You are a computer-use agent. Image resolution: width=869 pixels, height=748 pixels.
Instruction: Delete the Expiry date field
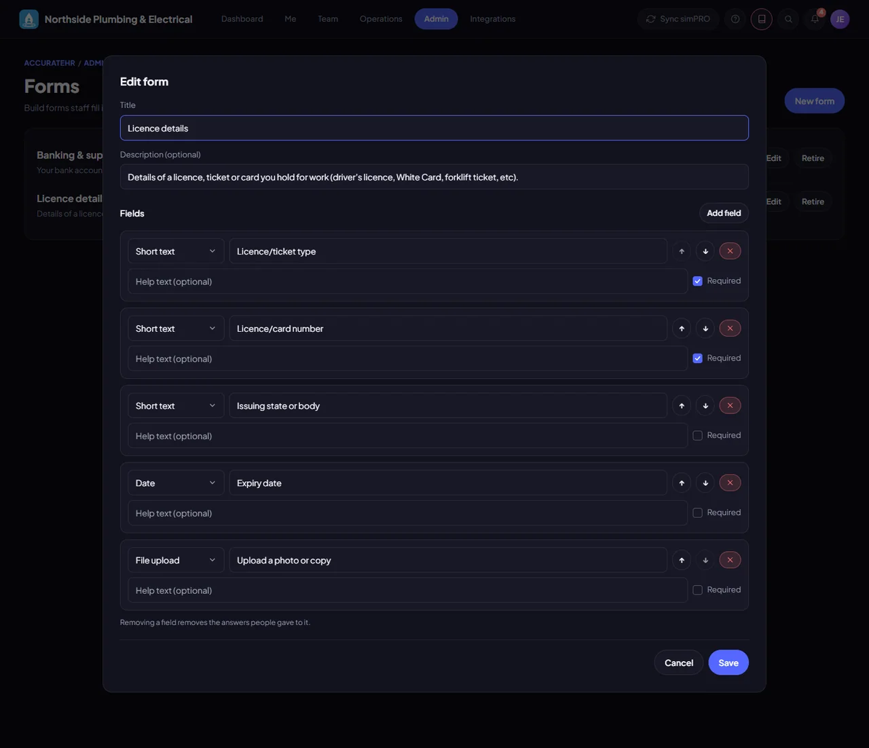coord(730,483)
